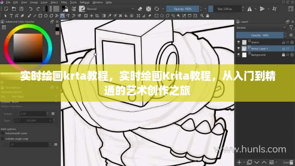Toggle eraser mode
This screenshot has height=166, width=295.
(x=140, y=9)
